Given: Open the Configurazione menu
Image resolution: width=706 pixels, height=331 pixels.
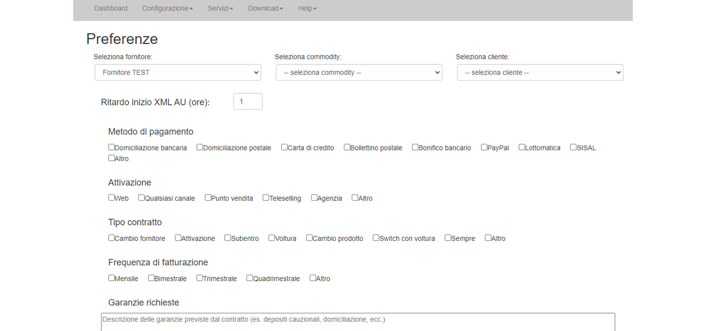Looking at the screenshot, I should 167,8.
